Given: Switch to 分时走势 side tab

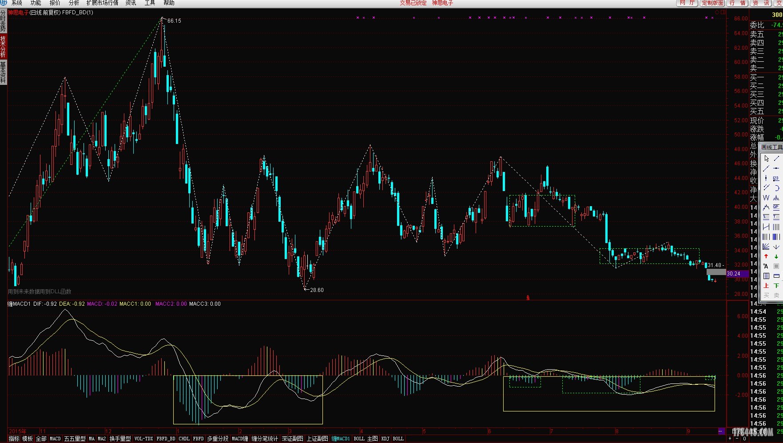Looking at the screenshot, I should (x=3, y=22).
